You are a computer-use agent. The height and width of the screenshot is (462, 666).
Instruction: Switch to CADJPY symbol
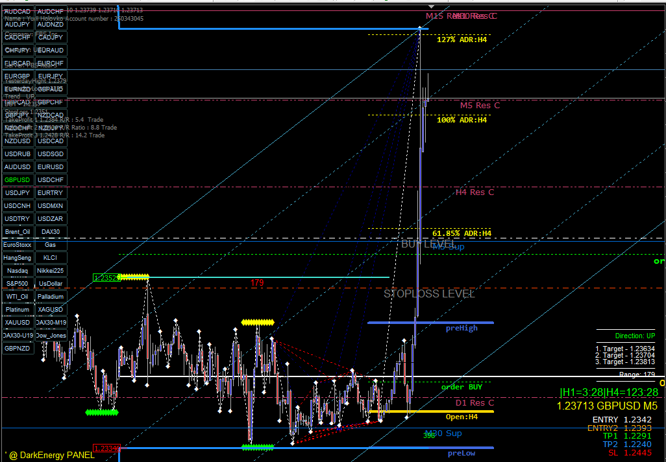pos(51,38)
